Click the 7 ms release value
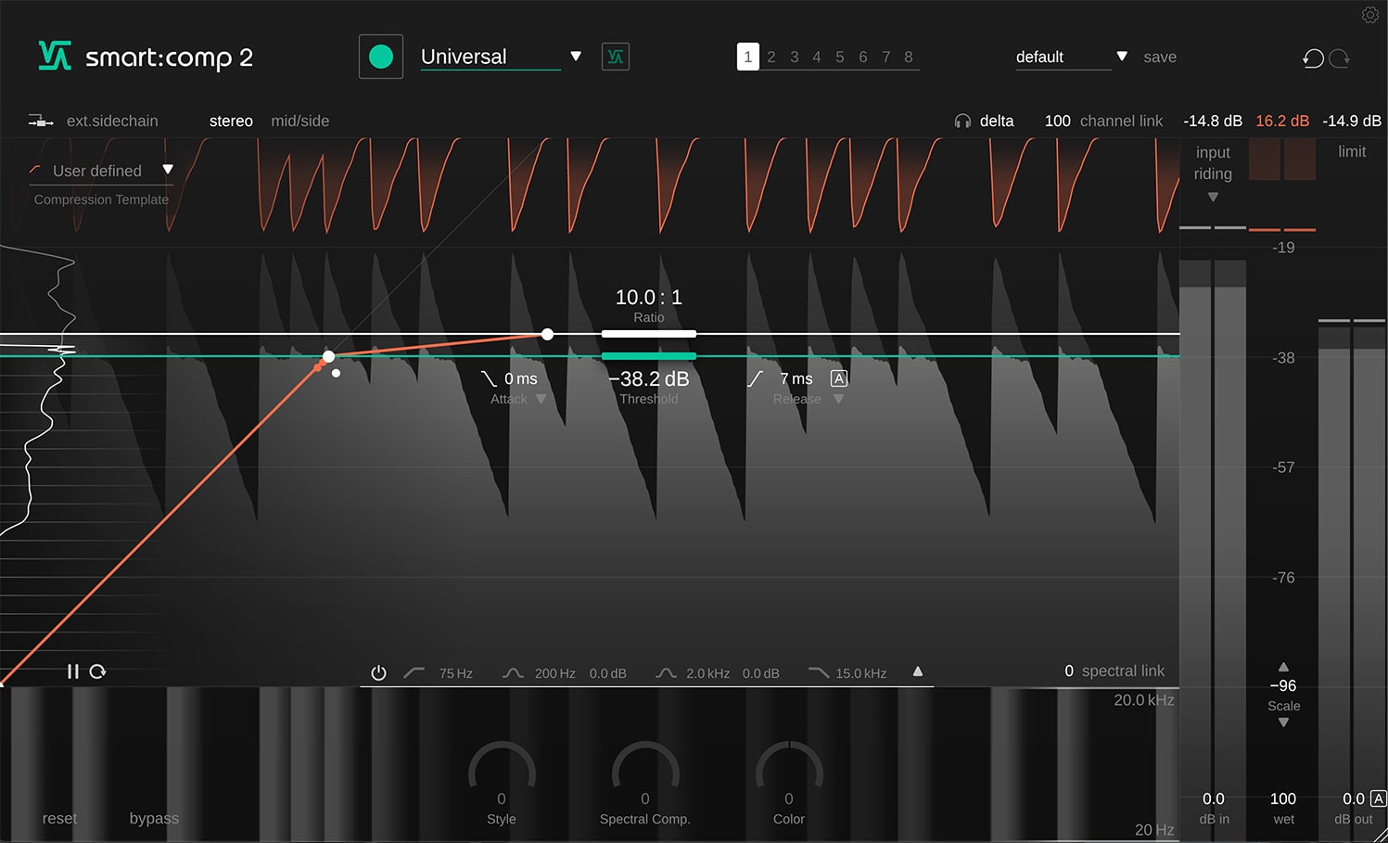Image resolution: width=1388 pixels, height=843 pixels. (x=796, y=378)
